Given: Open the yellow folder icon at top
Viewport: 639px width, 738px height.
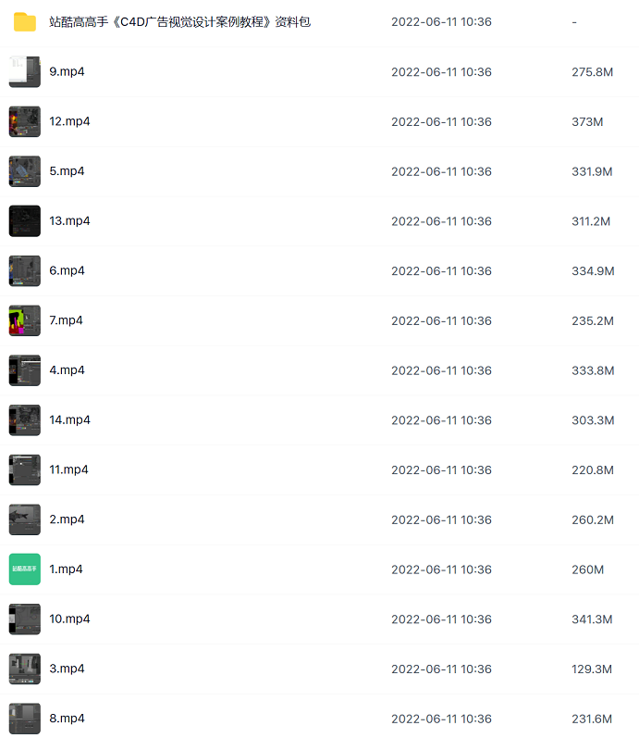Looking at the screenshot, I should pyautogui.click(x=24, y=22).
